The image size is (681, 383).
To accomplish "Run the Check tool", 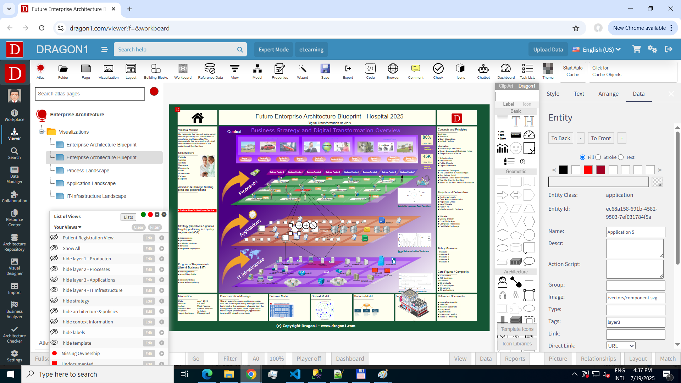I will 438,71.
